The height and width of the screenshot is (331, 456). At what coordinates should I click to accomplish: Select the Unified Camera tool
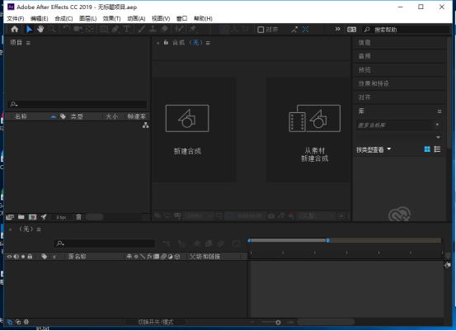(78, 29)
